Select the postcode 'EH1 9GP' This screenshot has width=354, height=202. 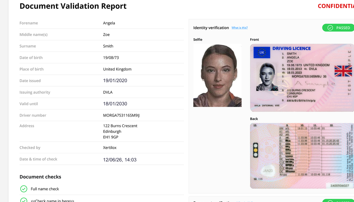pyautogui.click(x=111, y=137)
